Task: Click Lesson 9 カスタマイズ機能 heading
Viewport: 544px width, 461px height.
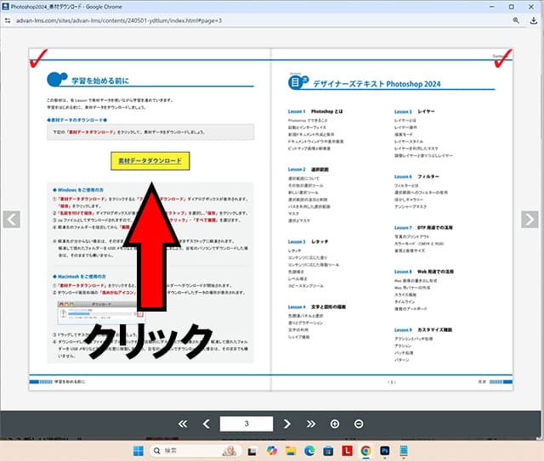Action: (x=423, y=329)
